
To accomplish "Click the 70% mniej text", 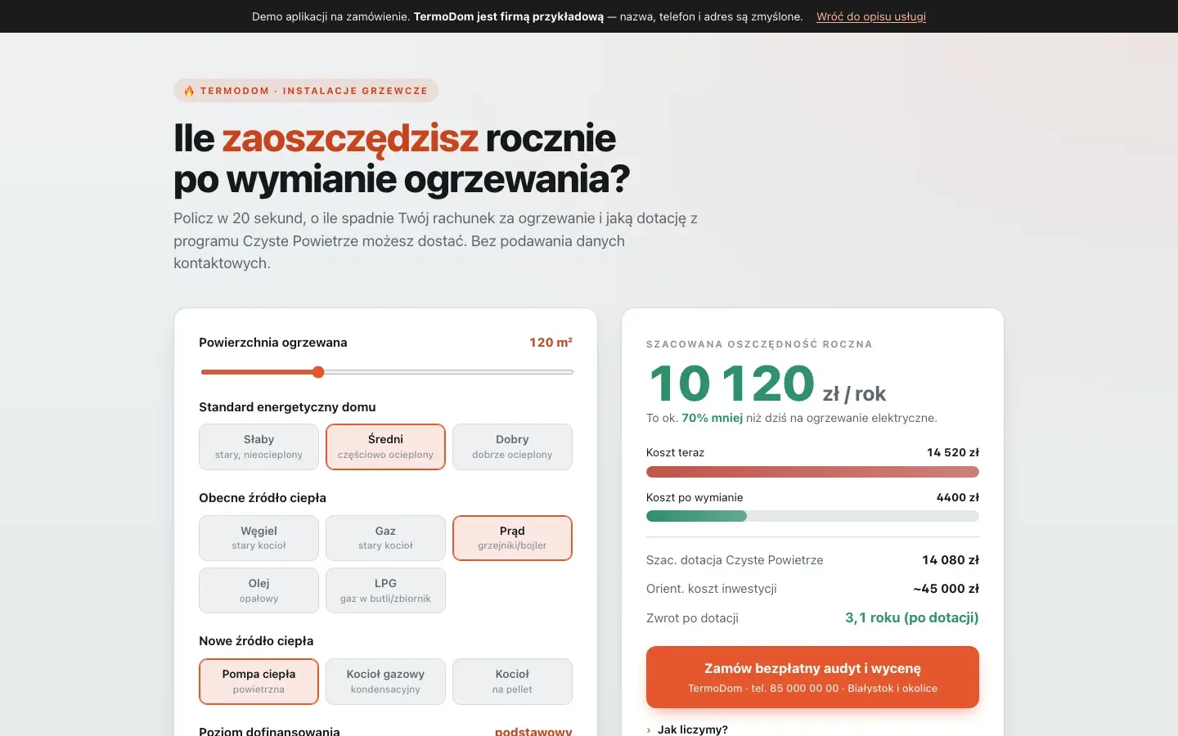I will [x=712, y=418].
